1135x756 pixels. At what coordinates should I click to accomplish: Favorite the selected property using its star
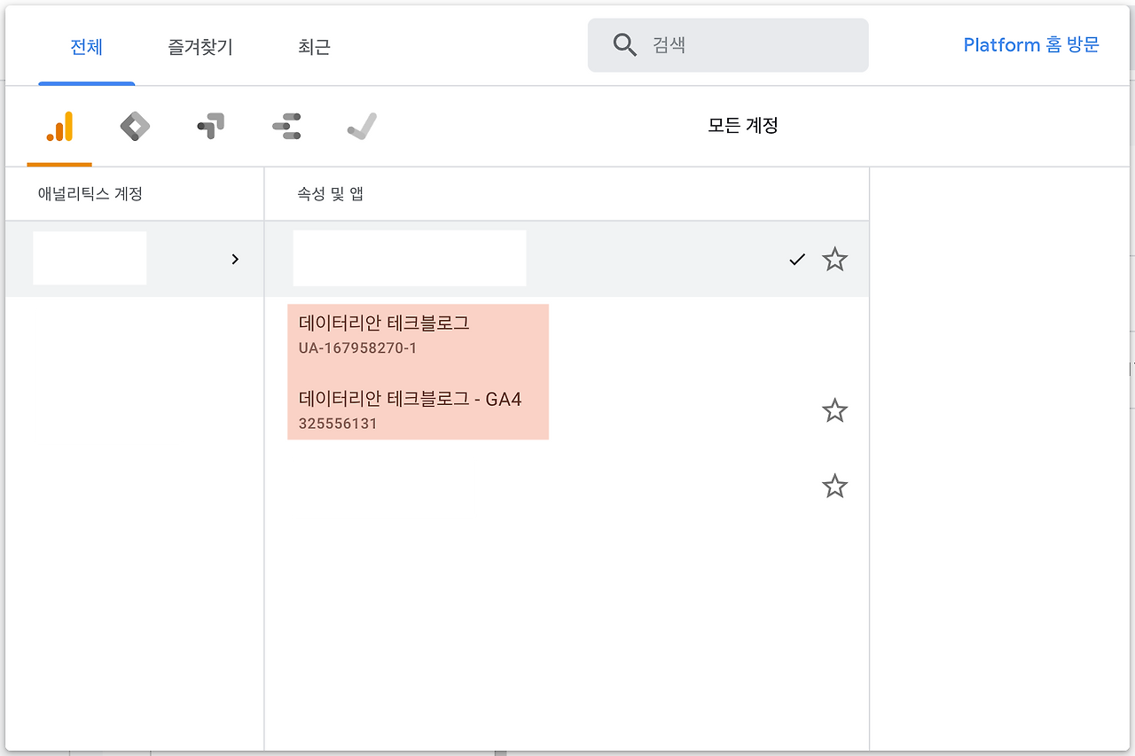click(x=834, y=259)
